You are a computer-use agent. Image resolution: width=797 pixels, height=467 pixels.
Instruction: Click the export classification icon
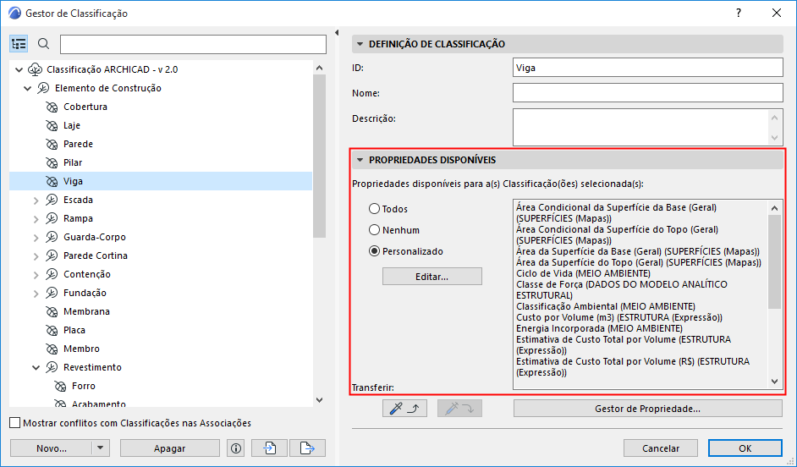307,448
